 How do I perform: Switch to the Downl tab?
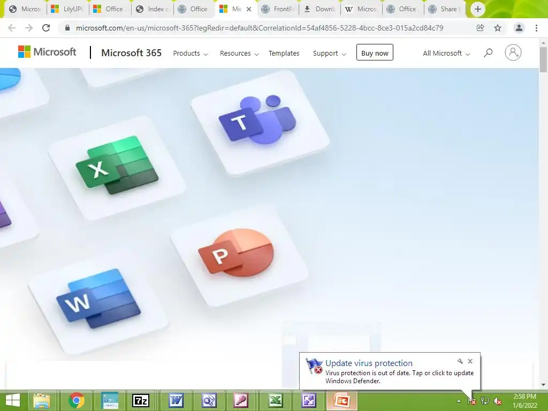coord(320,9)
